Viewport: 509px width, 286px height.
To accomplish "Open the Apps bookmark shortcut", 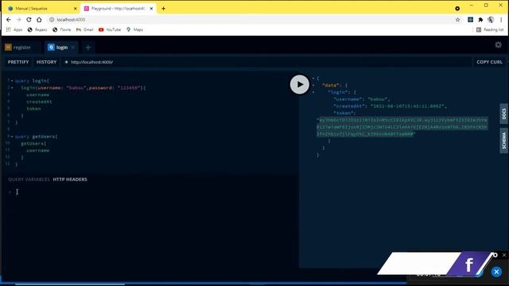I will (14, 29).
